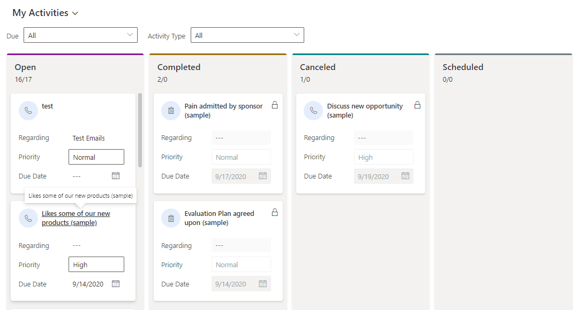Open calendar icon next to 9/19/2020 due date

click(x=405, y=176)
